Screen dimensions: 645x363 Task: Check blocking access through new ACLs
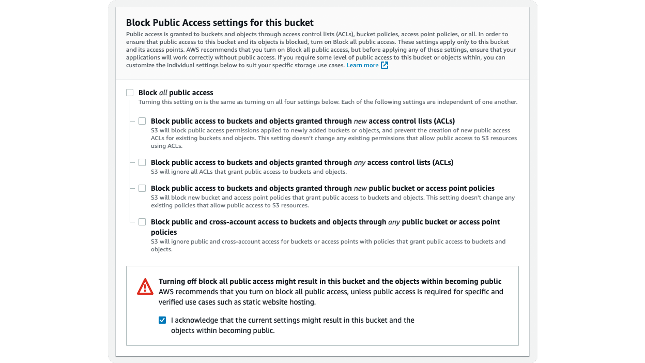[x=142, y=120]
